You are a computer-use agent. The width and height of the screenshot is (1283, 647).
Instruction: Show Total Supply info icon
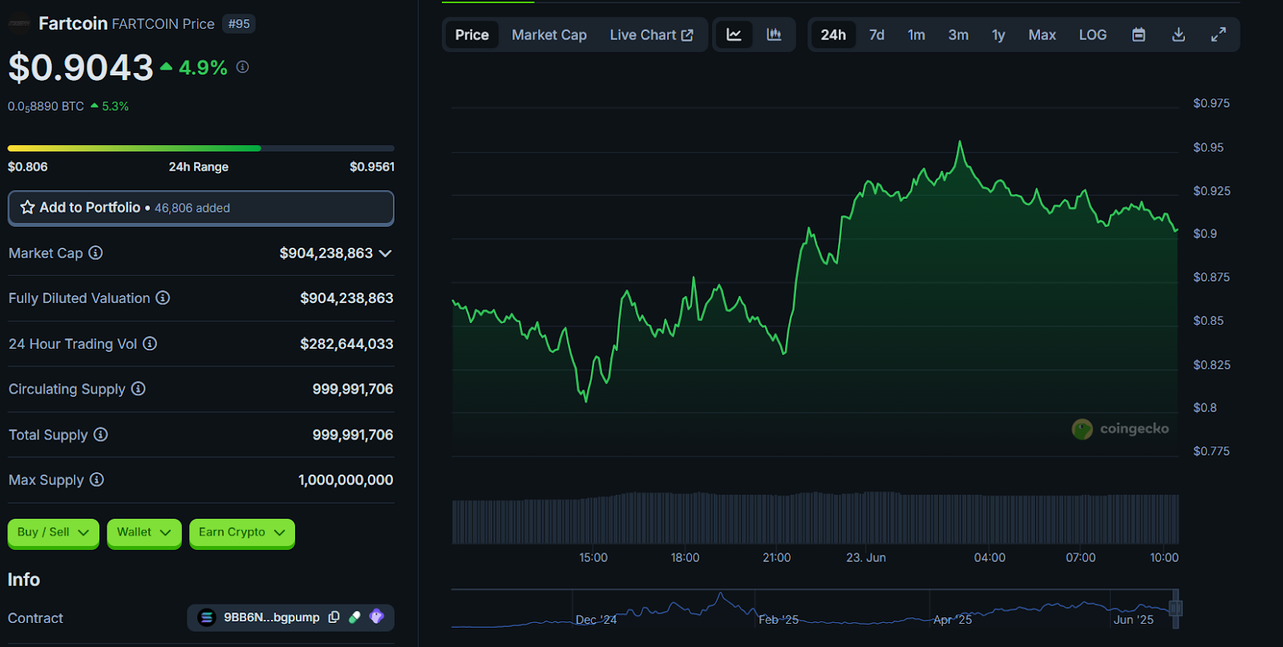(x=100, y=435)
